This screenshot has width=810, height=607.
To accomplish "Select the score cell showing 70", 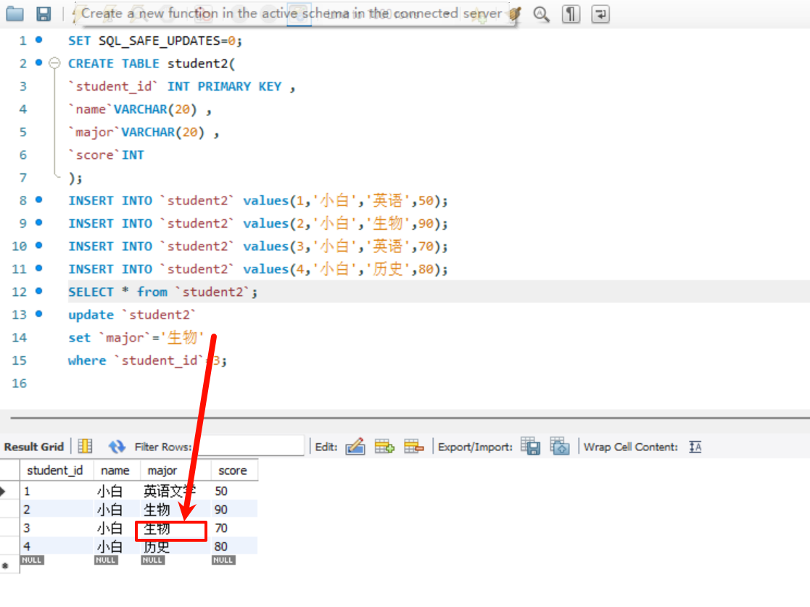I will [234, 528].
